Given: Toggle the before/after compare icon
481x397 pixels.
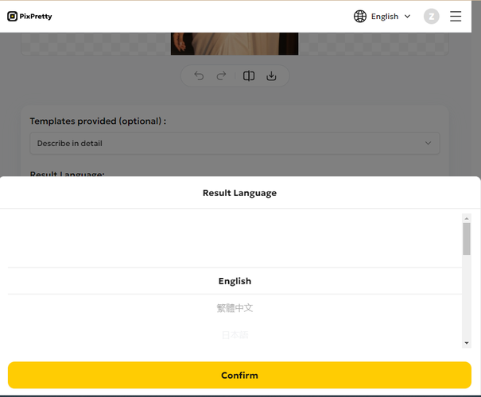Looking at the screenshot, I should click(x=249, y=76).
